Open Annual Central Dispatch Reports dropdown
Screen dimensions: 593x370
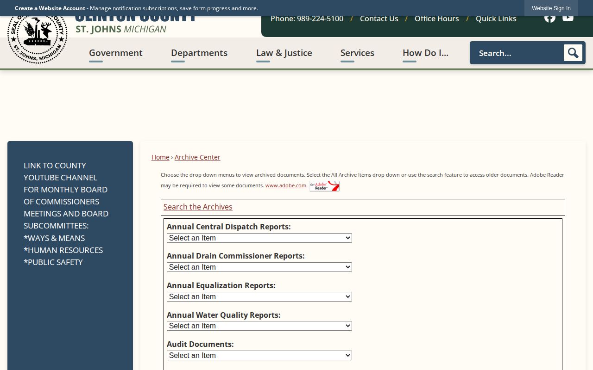259,238
